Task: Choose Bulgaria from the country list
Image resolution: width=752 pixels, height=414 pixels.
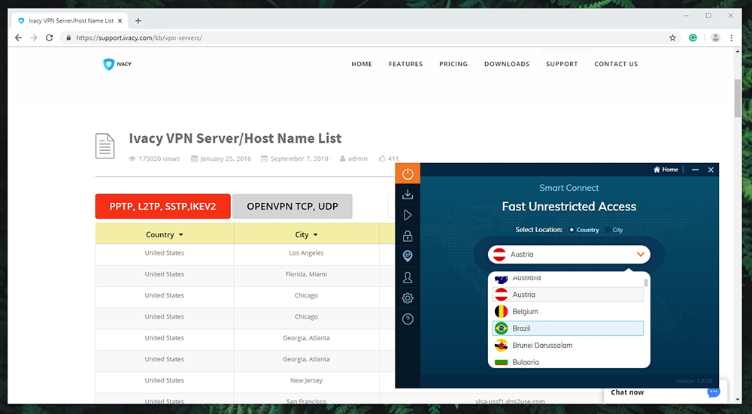Action: click(568, 362)
